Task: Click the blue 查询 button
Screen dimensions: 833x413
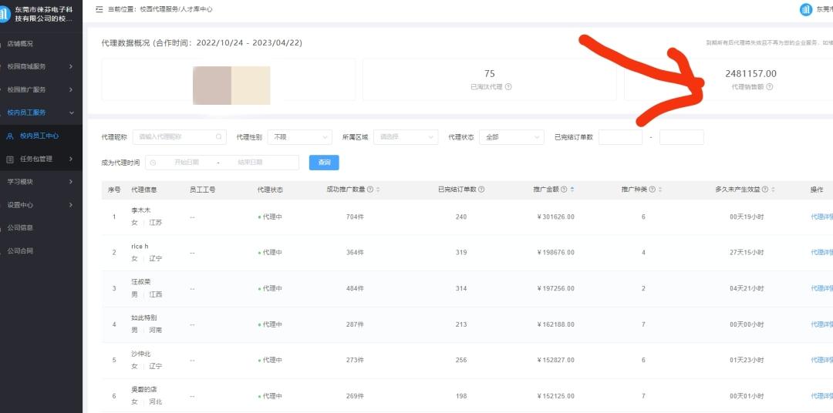Action: click(x=324, y=163)
